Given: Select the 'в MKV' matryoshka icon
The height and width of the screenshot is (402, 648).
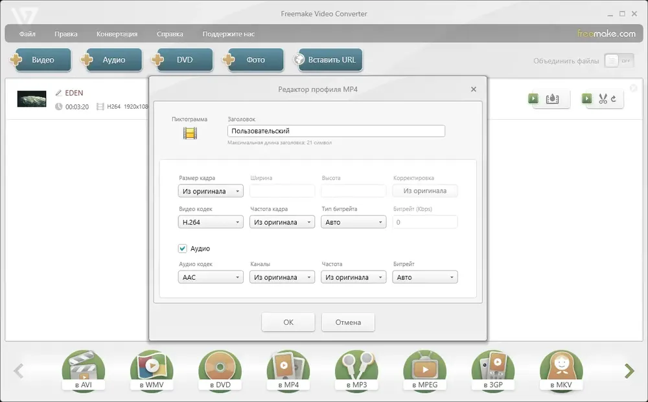Looking at the screenshot, I should (x=561, y=370).
